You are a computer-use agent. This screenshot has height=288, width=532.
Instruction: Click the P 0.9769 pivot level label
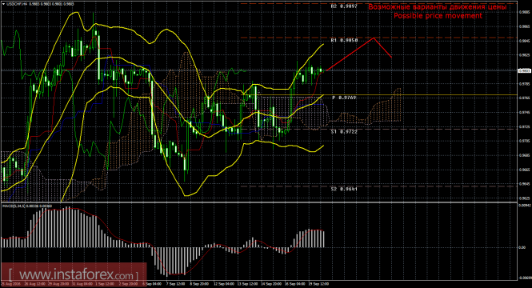point(344,98)
